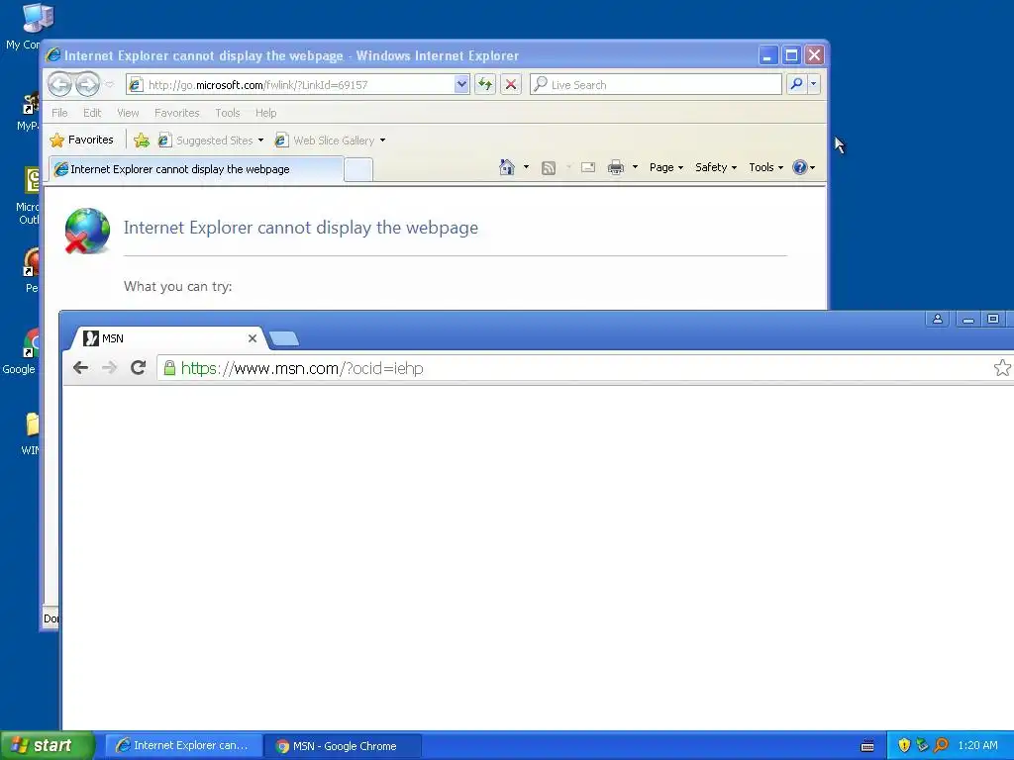Click the Print icon in the command bar

(x=616, y=167)
